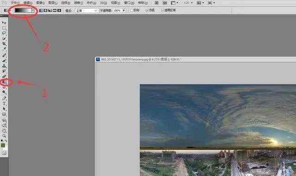Open the gradient picker dropdown arrow

tap(33, 10)
